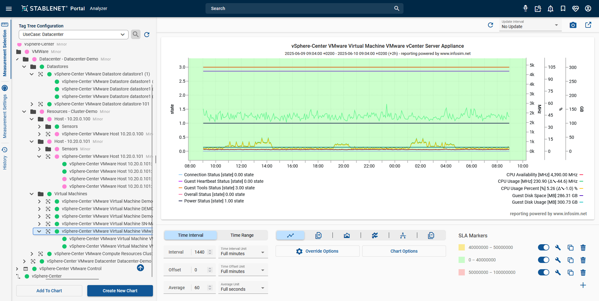
Task: Open the export report icon in the header
Action: pos(538,8)
